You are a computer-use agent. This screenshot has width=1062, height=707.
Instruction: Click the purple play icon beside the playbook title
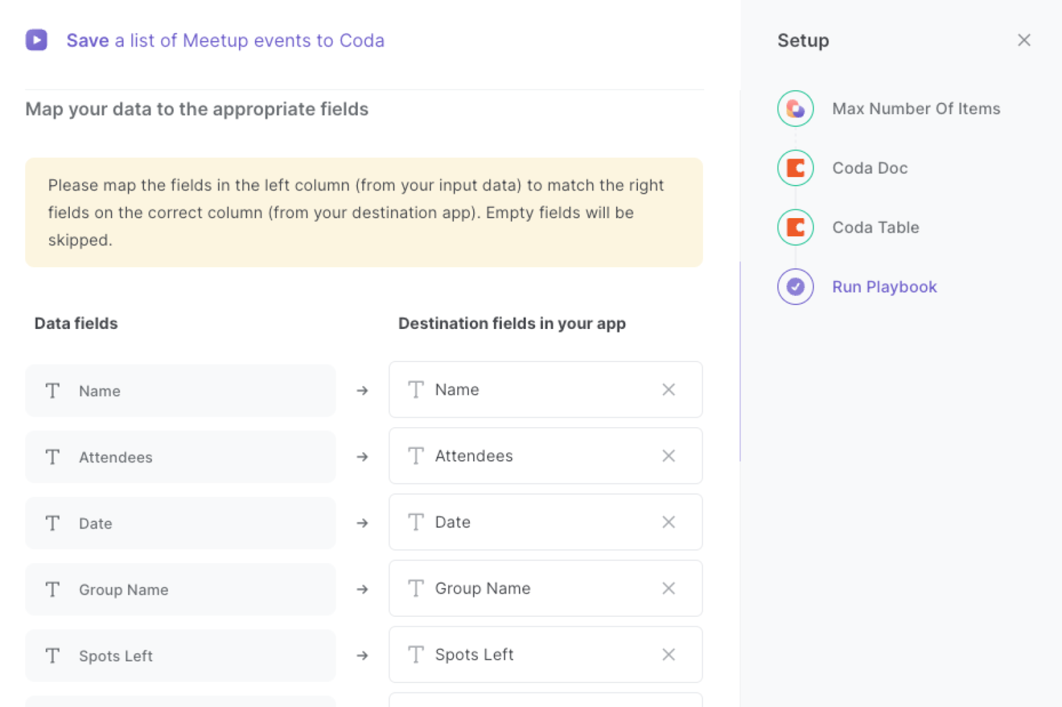[37, 40]
